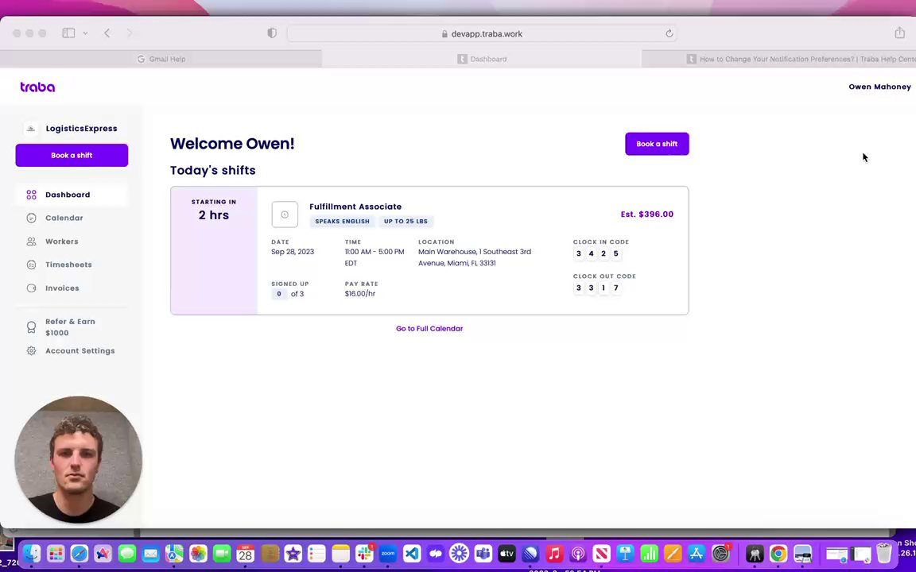Click the clock icon on the shift card
Viewport: 916px width, 572px height.
(285, 214)
